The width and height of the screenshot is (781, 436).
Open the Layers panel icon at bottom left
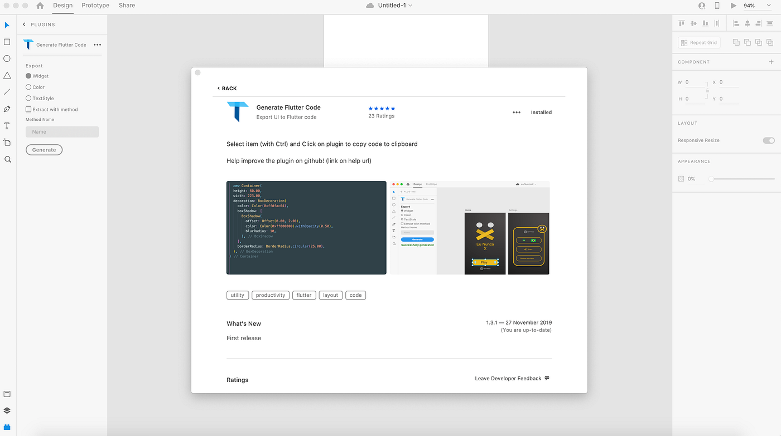coord(7,410)
